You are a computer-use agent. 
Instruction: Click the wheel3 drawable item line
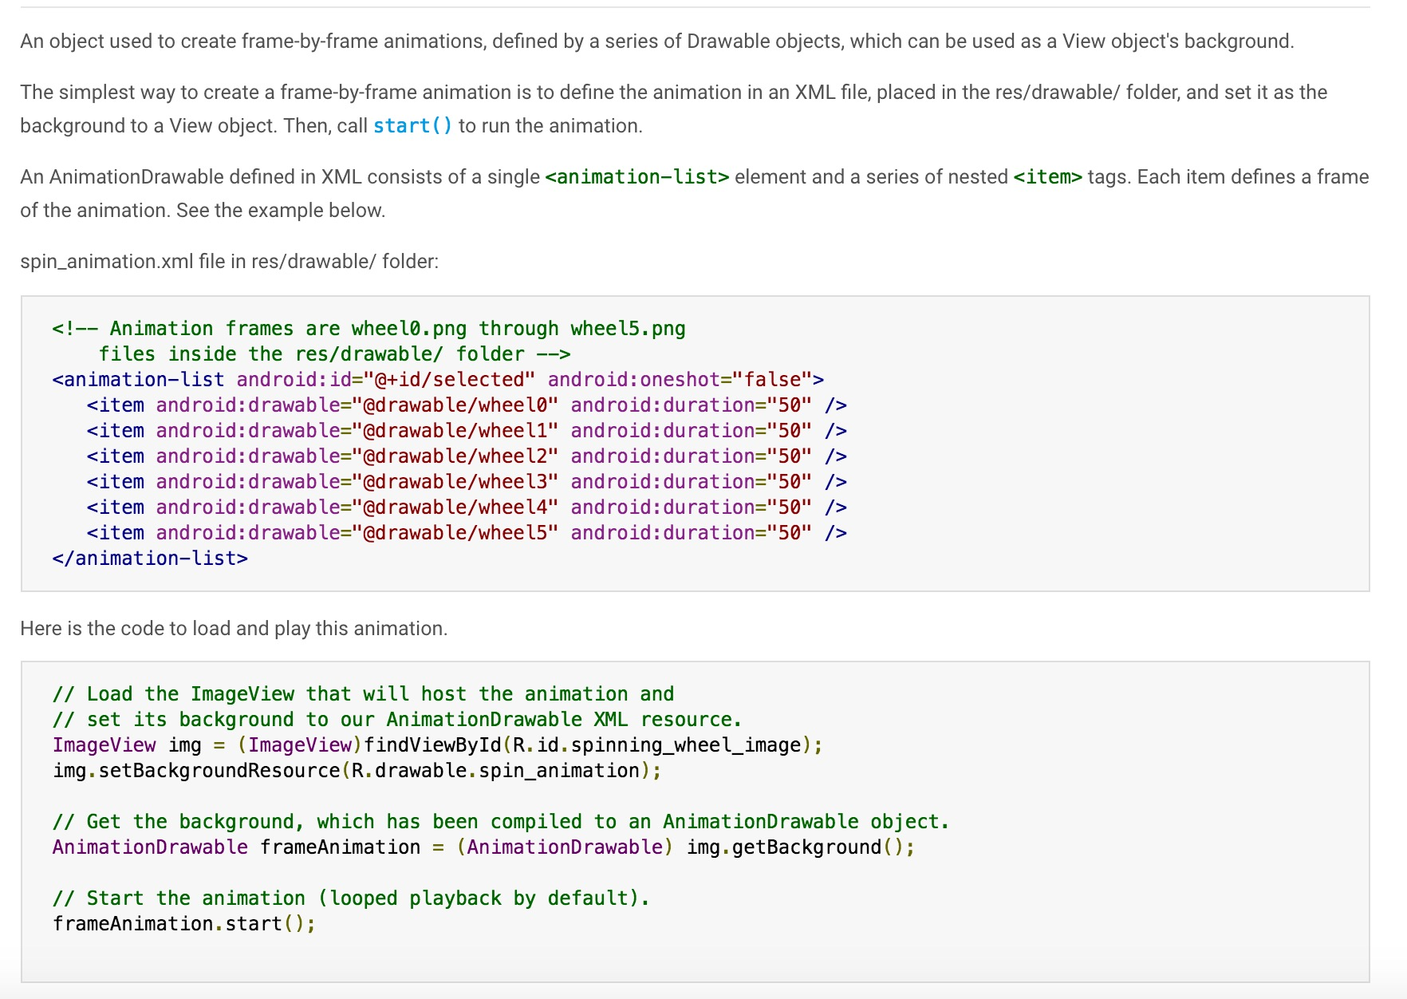[x=467, y=482]
